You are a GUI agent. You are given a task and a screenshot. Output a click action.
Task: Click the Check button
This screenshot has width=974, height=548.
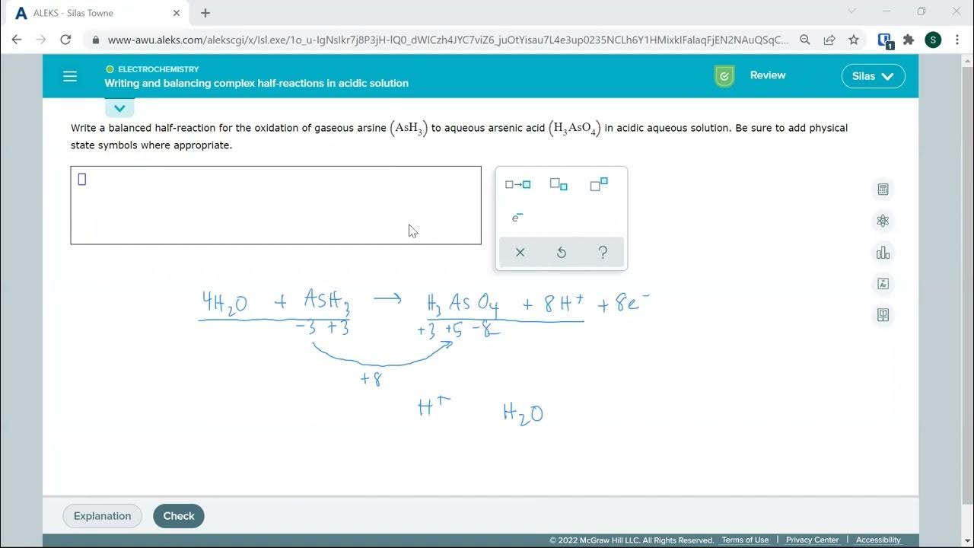(x=179, y=516)
